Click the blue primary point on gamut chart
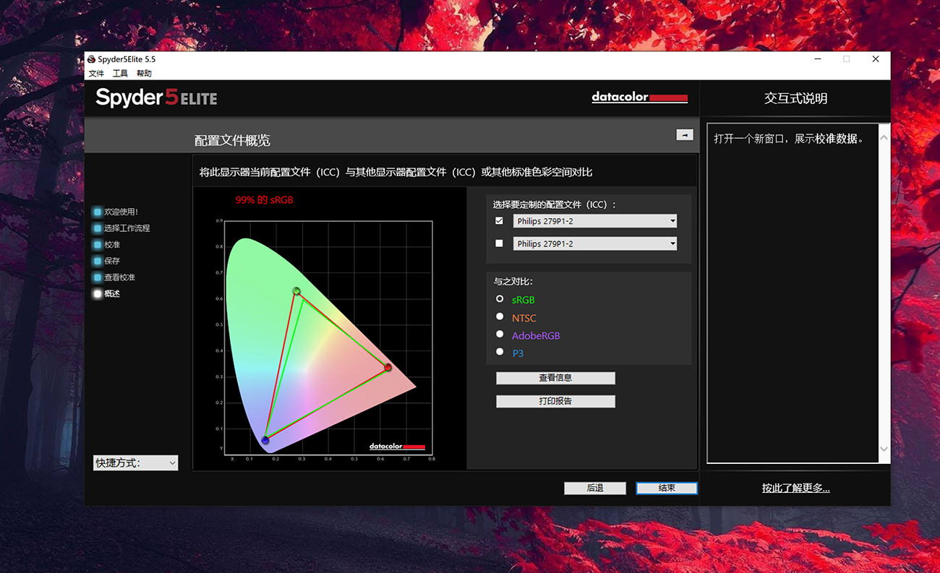The image size is (940, 573). pyautogui.click(x=265, y=440)
